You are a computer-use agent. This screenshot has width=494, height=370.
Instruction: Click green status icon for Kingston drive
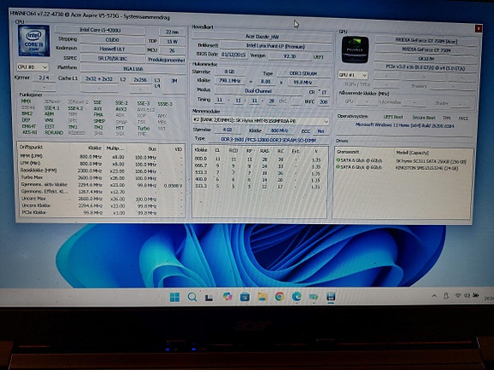coord(338,167)
